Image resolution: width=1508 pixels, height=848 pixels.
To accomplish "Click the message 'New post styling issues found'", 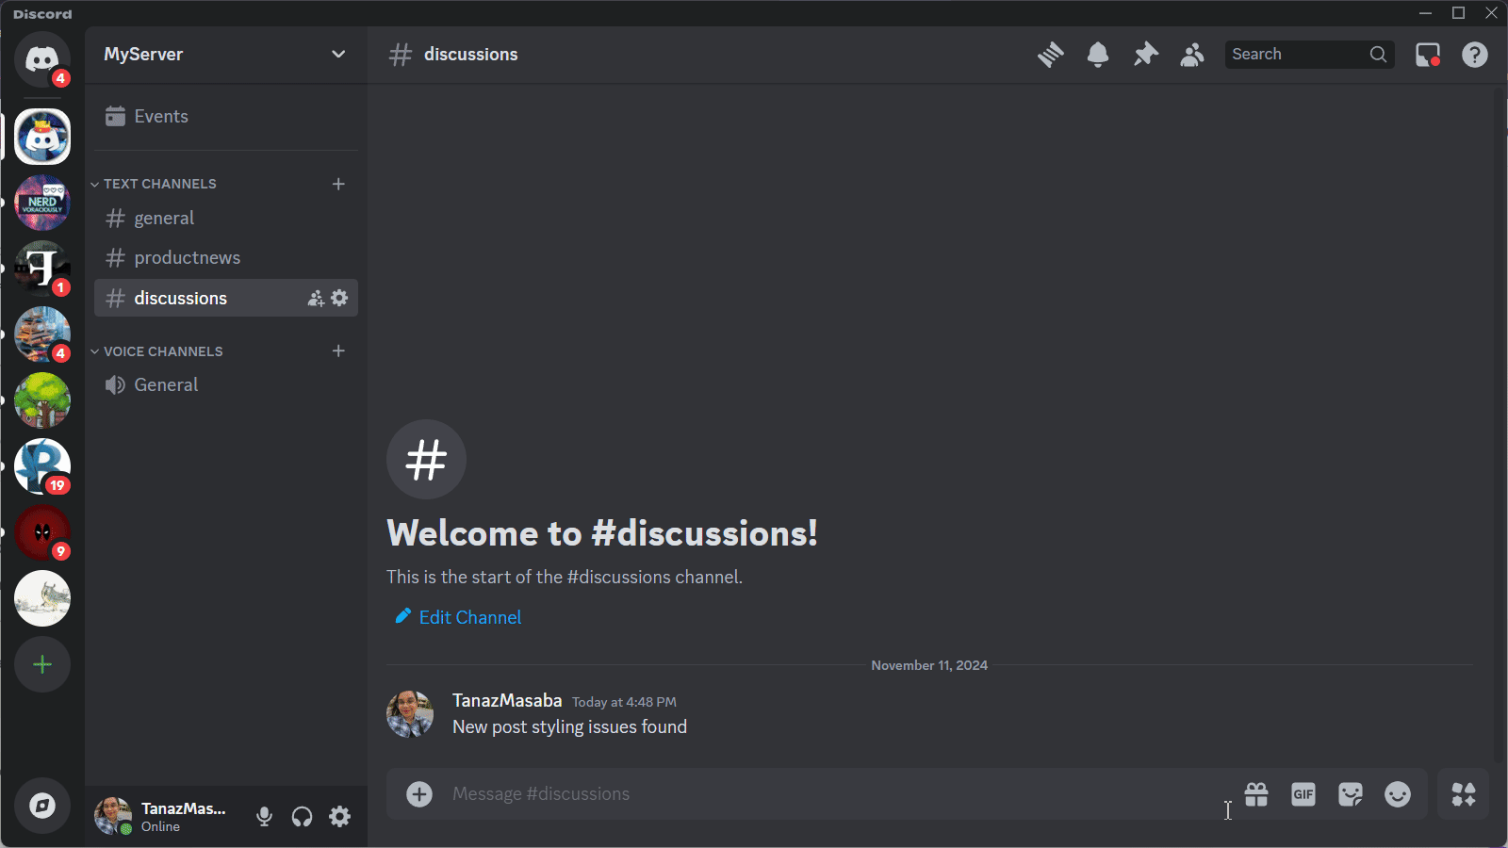I will (570, 727).
